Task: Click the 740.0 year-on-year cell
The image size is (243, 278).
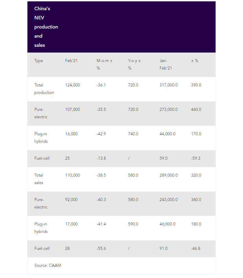Action: point(133,134)
